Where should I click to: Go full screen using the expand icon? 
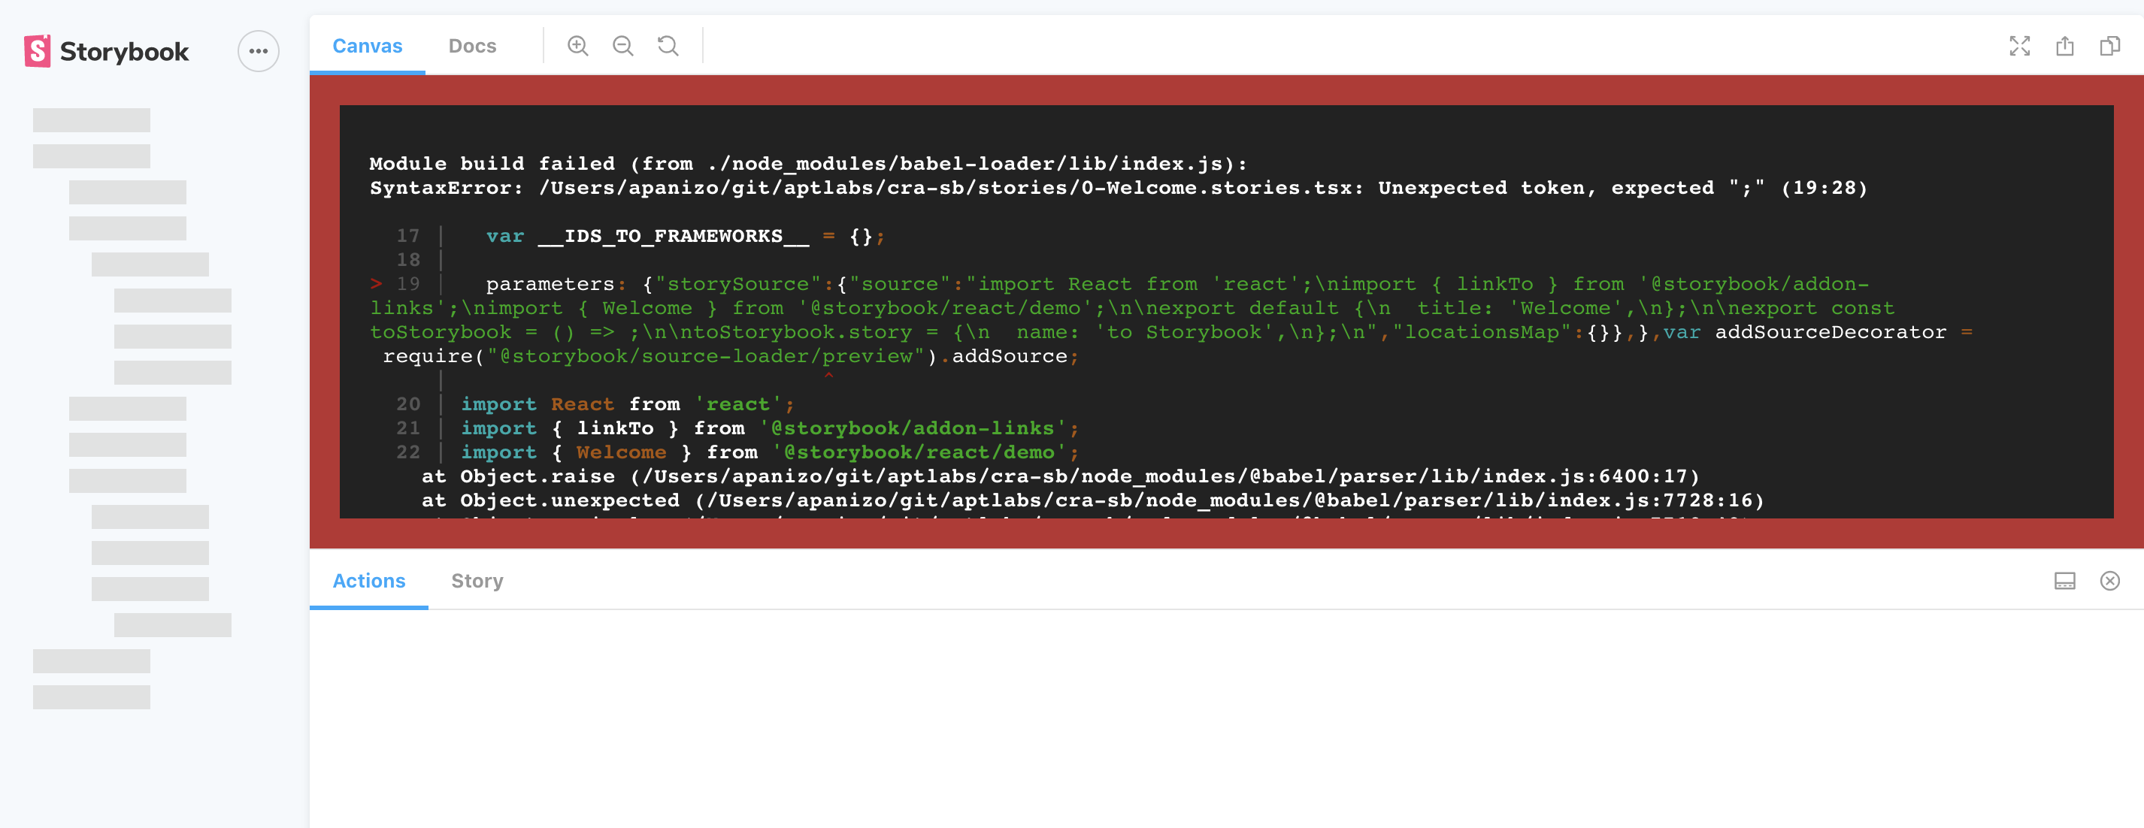(2019, 46)
